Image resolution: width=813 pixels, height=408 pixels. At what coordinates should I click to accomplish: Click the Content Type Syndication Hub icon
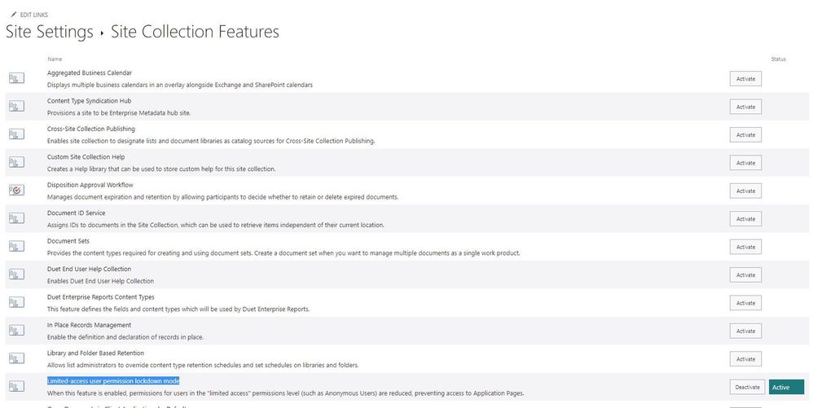(17, 107)
